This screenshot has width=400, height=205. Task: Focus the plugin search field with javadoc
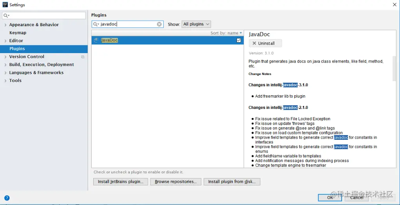[x=128, y=24]
